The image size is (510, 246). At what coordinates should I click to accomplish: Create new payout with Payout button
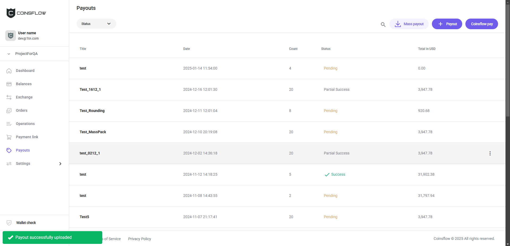pyautogui.click(x=447, y=24)
